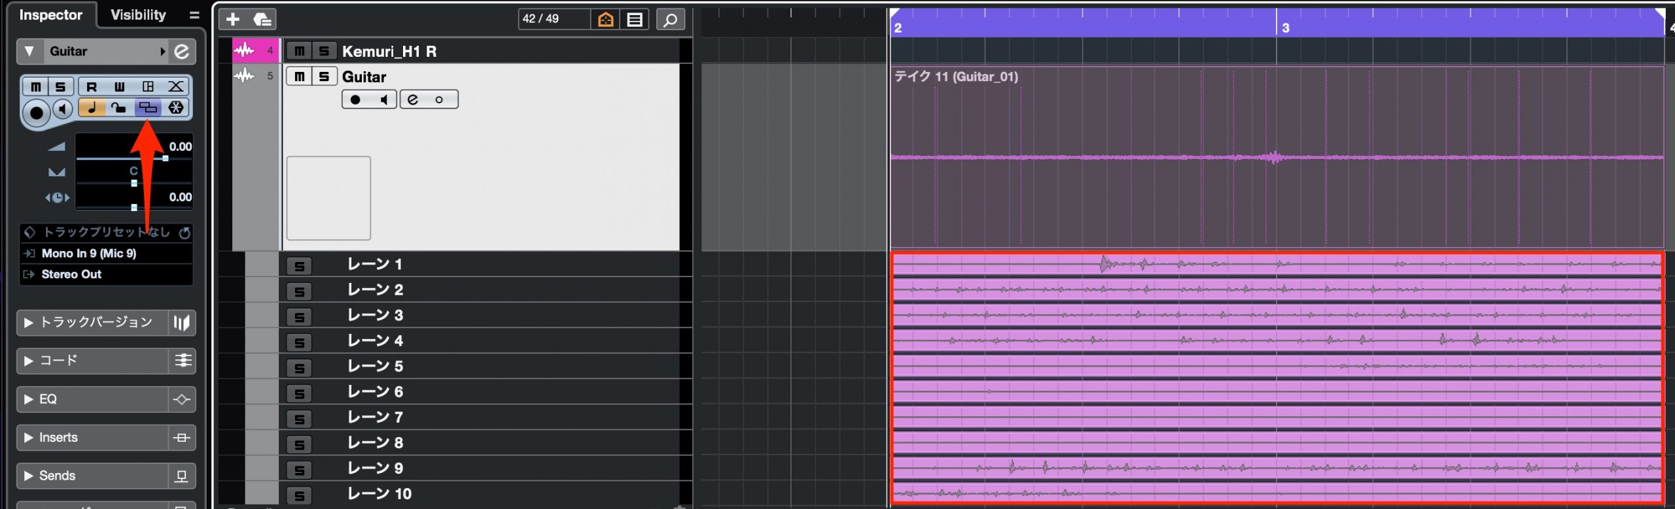This screenshot has height=509, width=1675.
Task: Open Edit Channel Settings 'e' icon in Inspector
Action: pyautogui.click(x=181, y=51)
